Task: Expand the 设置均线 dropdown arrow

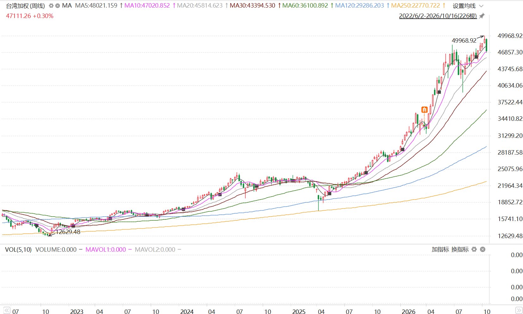Action: 481,6
